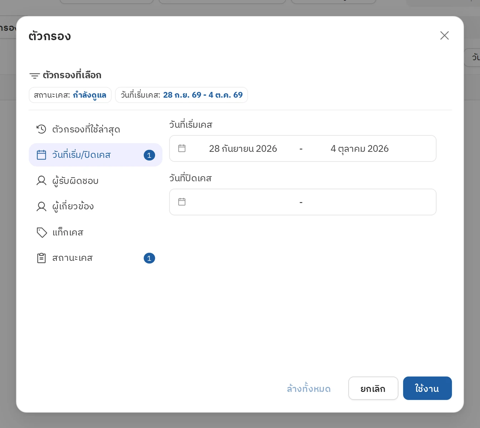Open ผู้เกี่ยวข้อง filter category
This screenshot has height=428, width=480.
click(x=95, y=206)
